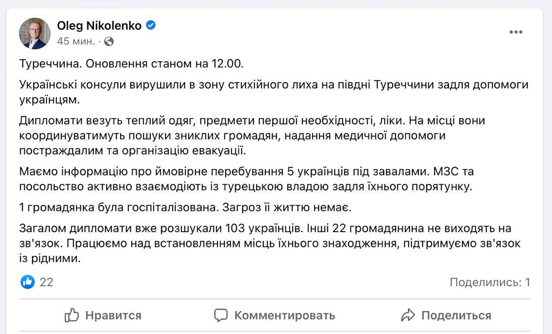Open the "Поделились: 1" shares list
552x334 pixels.
(x=490, y=282)
